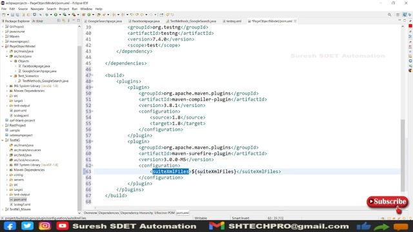
Task: Click the Facebook icon in bottom banner
Action: [x=10, y=226]
